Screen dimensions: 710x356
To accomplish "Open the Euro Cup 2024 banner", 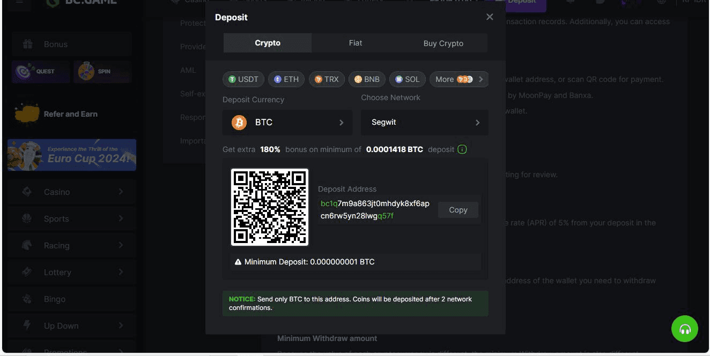I will (71, 155).
